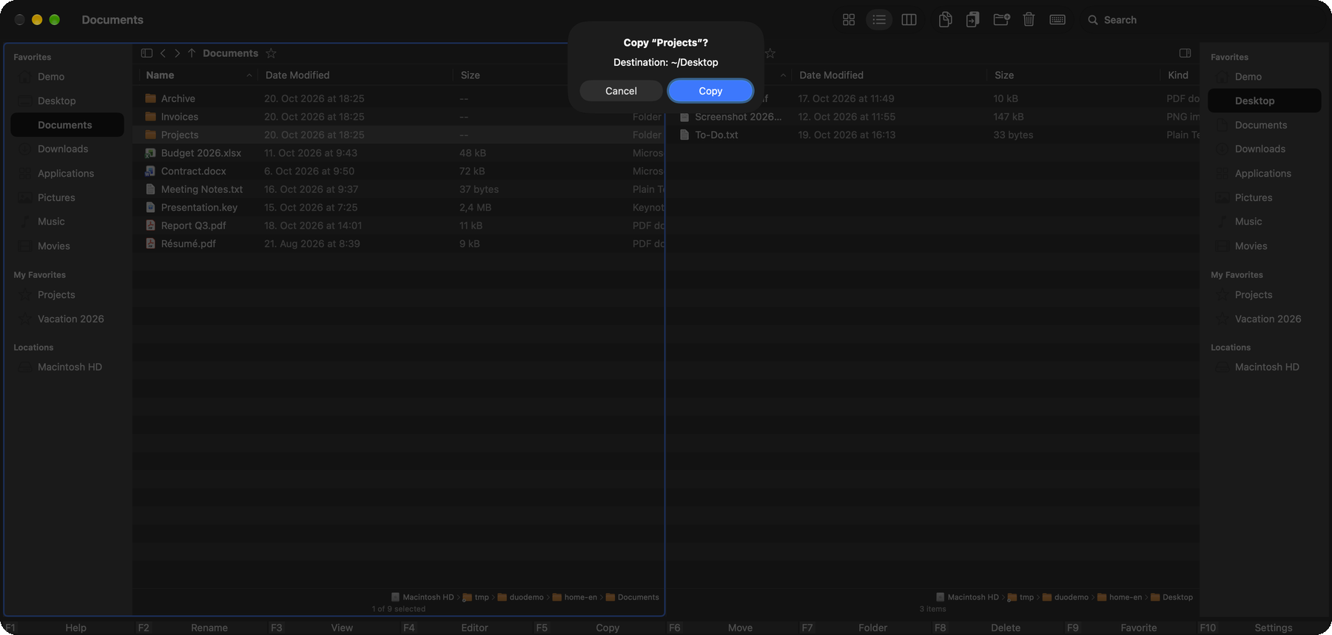1332x635 pixels.
Task: Click the trash toolbar icon
Action: point(1029,20)
